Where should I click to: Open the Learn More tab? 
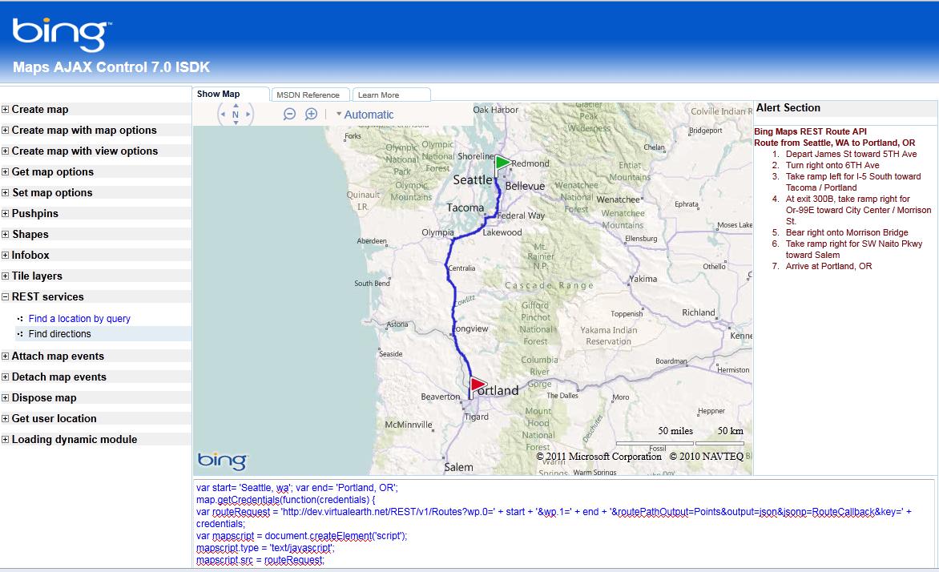pos(390,94)
